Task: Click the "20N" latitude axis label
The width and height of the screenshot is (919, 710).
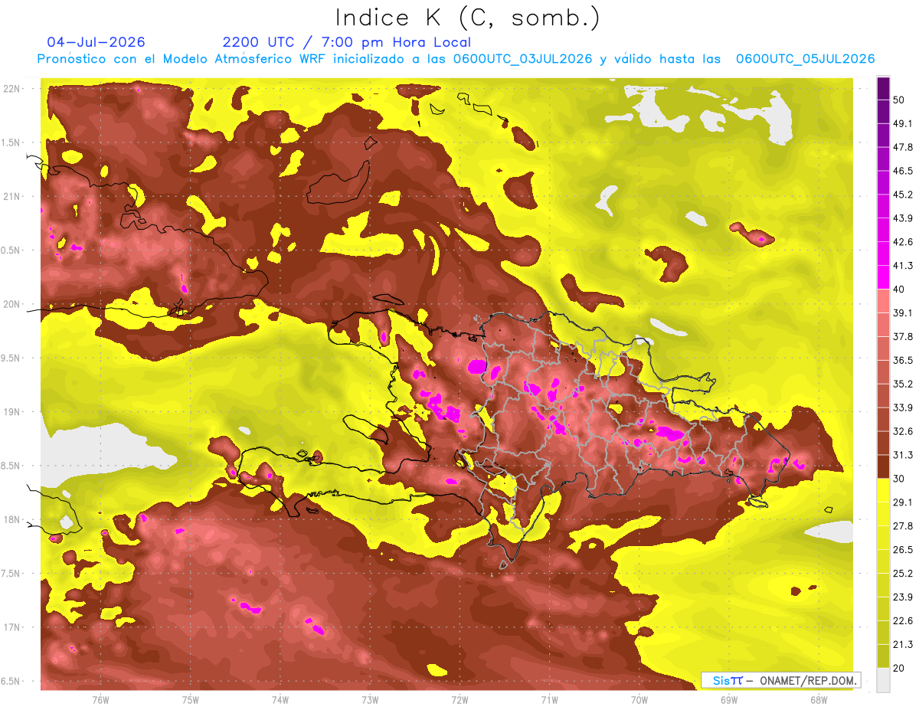Action: coord(12,304)
